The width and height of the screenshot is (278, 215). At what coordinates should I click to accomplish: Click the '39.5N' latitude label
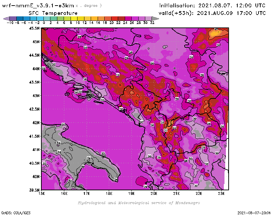[x=34, y=190]
